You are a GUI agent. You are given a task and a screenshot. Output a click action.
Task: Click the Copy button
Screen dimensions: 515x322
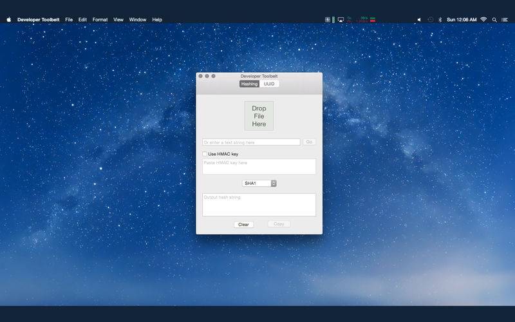pos(279,224)
